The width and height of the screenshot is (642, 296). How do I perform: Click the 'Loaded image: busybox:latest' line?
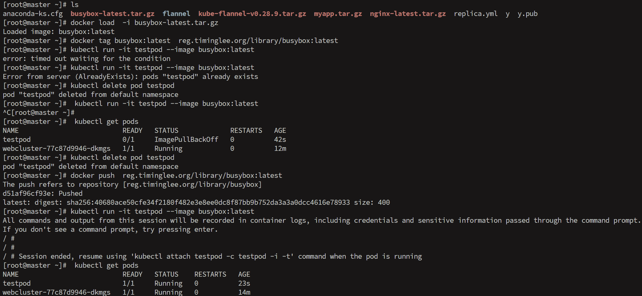click(x=59, y=32)
